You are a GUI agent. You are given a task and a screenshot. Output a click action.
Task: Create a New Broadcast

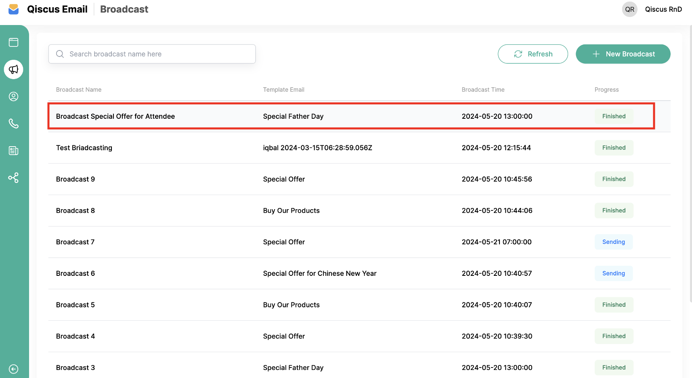[x=623, y=54]
